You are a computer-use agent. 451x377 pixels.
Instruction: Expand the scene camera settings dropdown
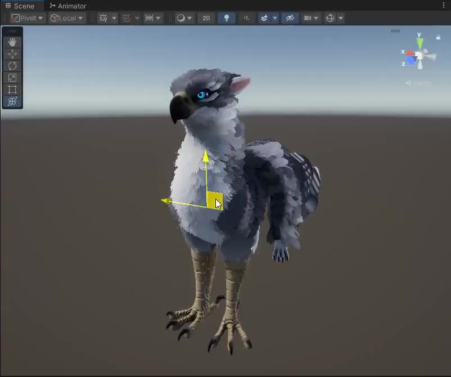(x=316, y=18)
